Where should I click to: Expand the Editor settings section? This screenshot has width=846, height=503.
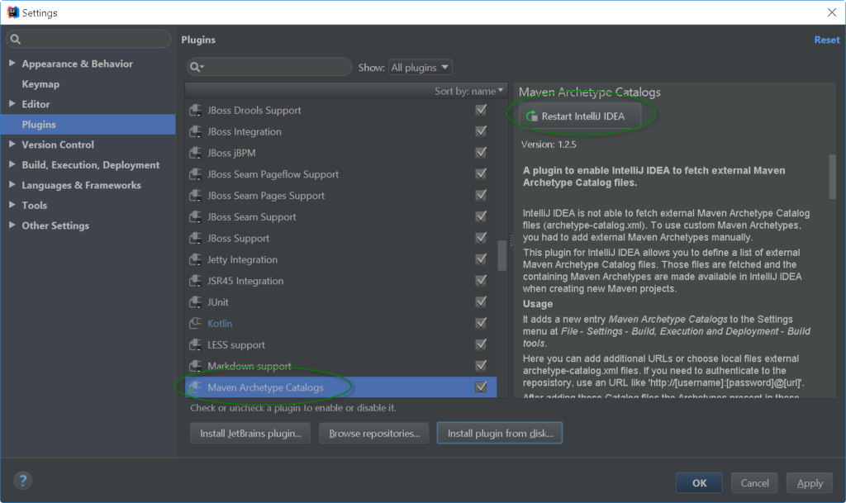click(x=12, y=103)
